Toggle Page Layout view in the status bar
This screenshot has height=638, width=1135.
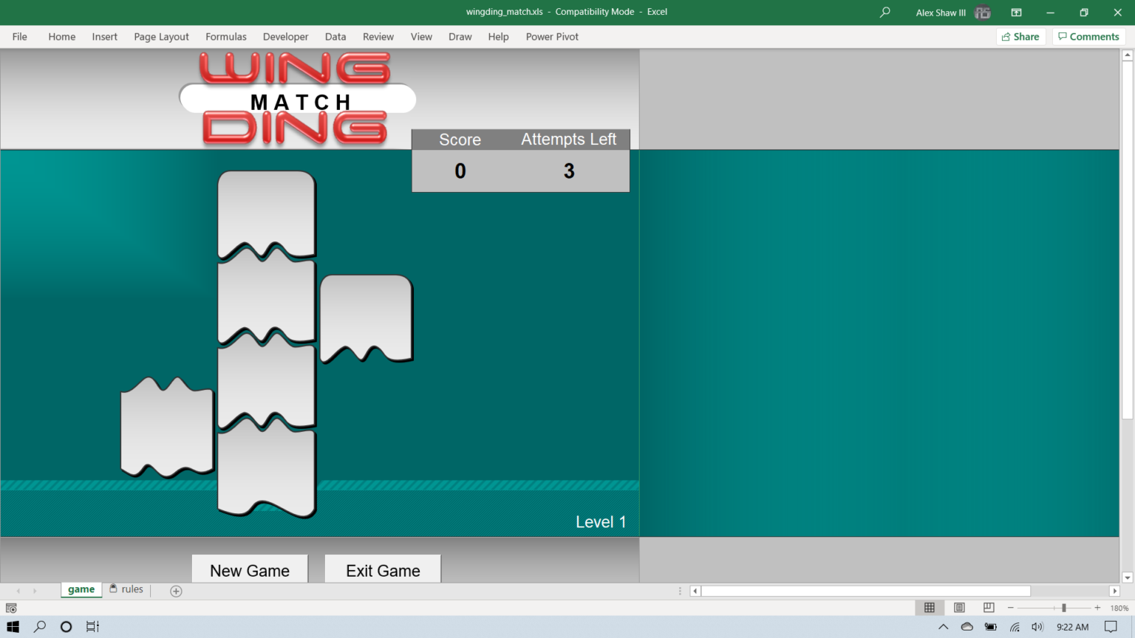958,607
